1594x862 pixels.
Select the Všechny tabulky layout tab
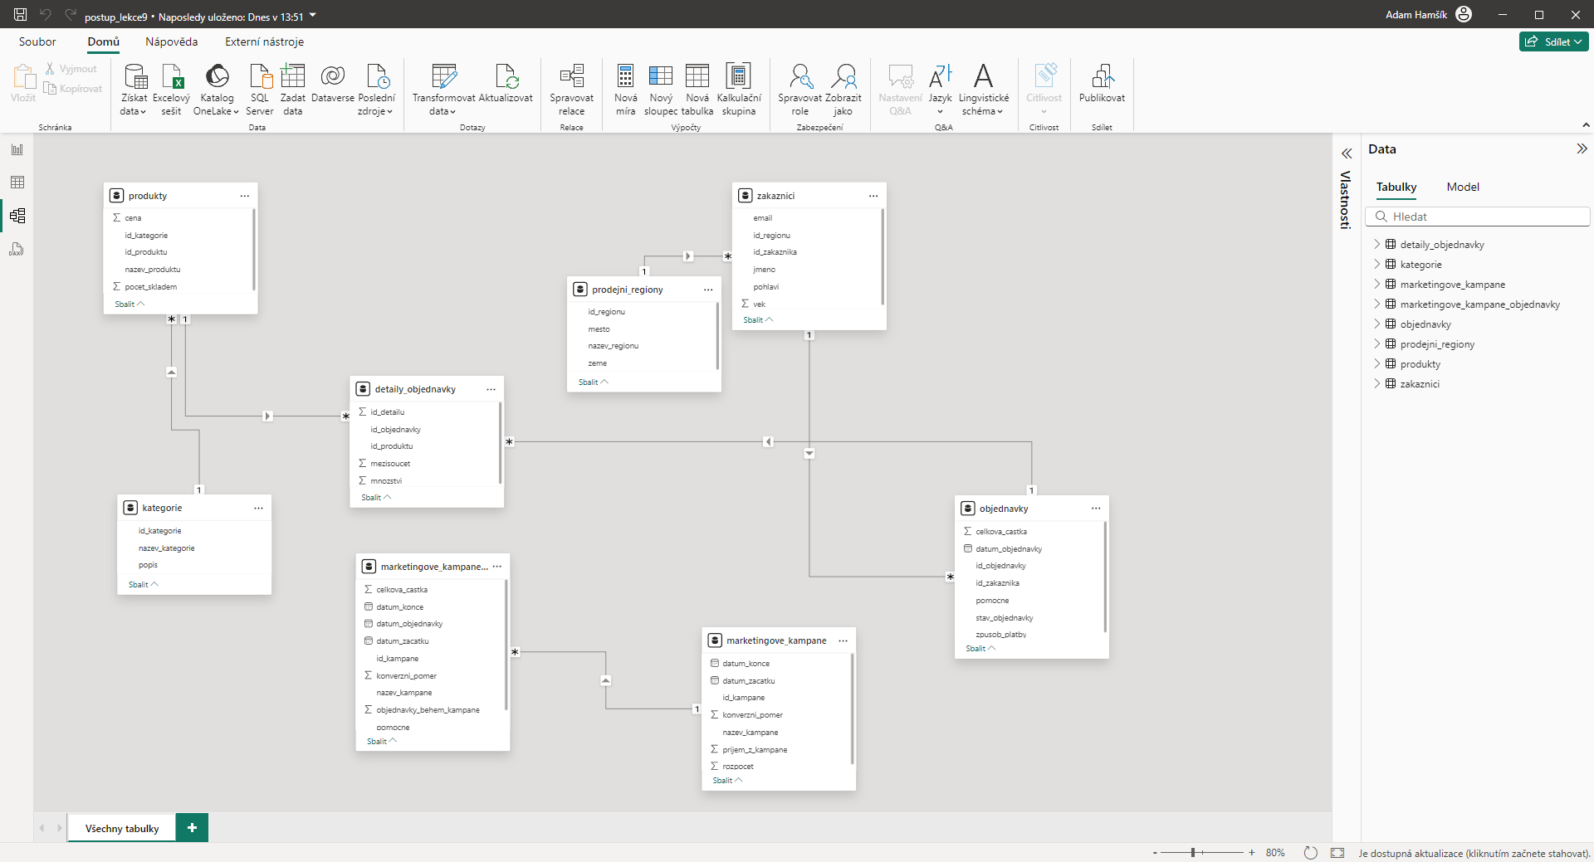(122, 828)
